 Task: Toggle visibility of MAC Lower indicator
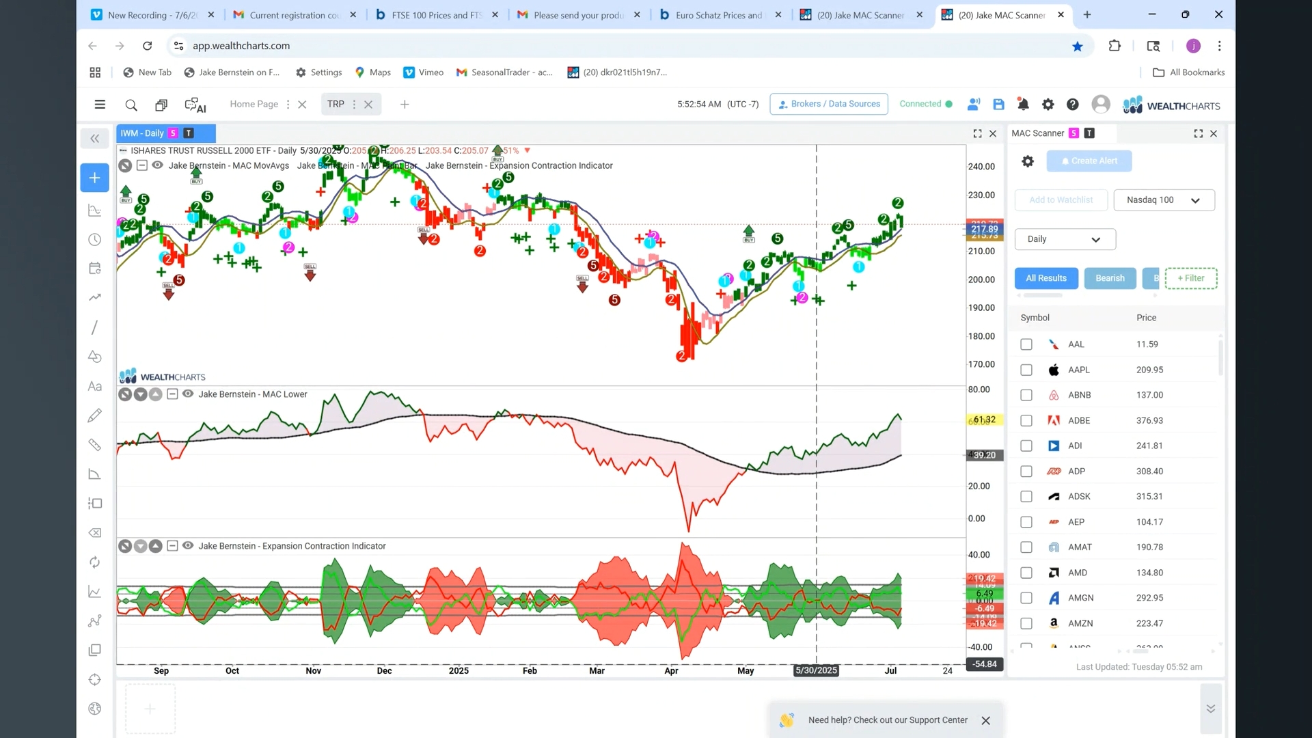click(188, 394)
